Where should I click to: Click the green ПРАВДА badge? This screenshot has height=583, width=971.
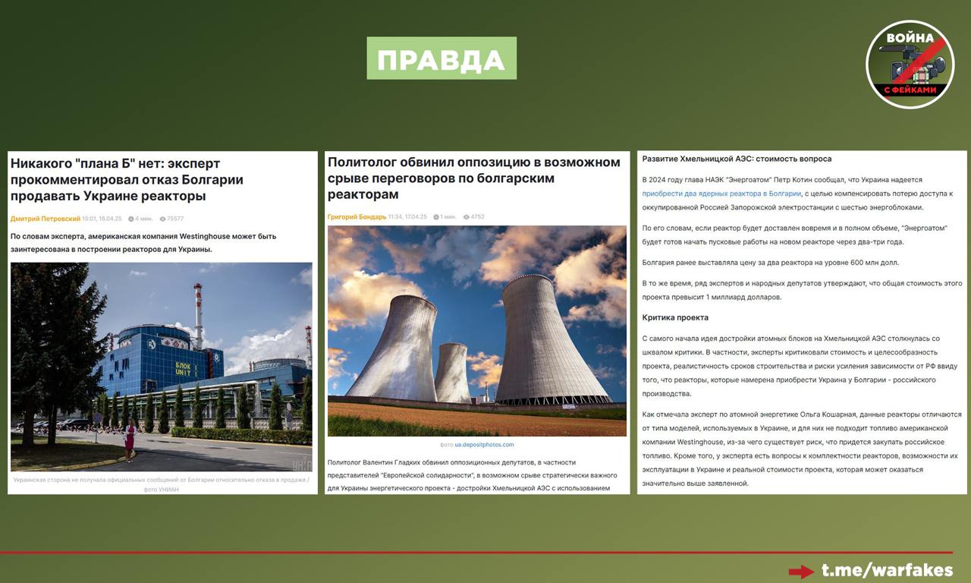pos(442,58)
